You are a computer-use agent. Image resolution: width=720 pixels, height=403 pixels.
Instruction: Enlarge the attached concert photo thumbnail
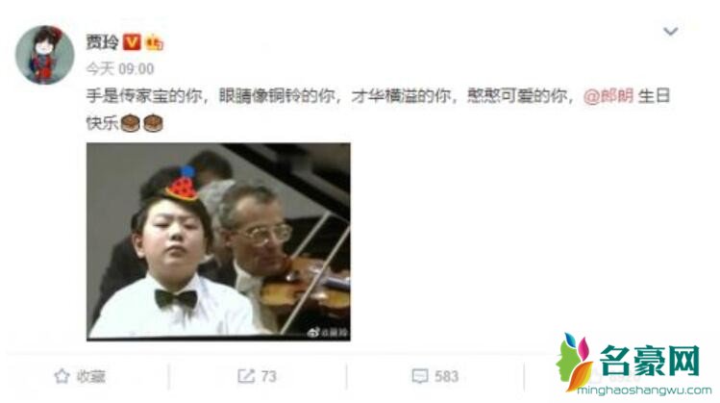[x=218, y=242]
